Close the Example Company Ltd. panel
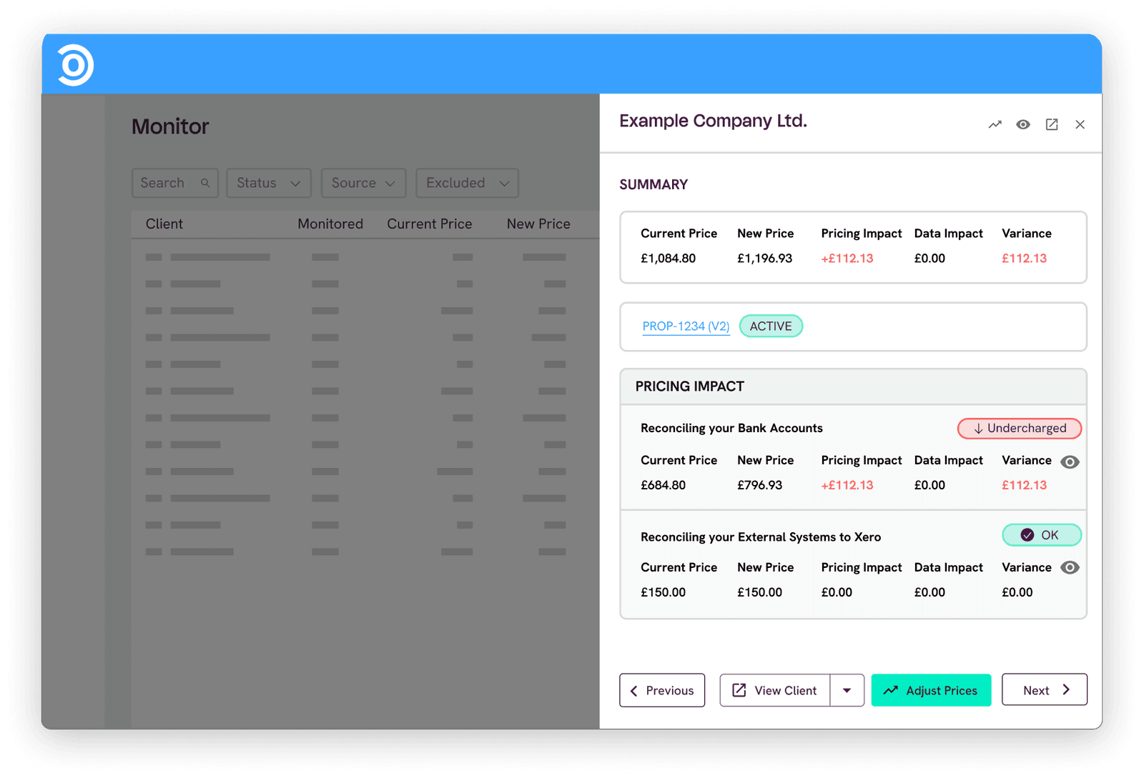1144x778 pixels. pyautogui.click(x=1080, y=124)
